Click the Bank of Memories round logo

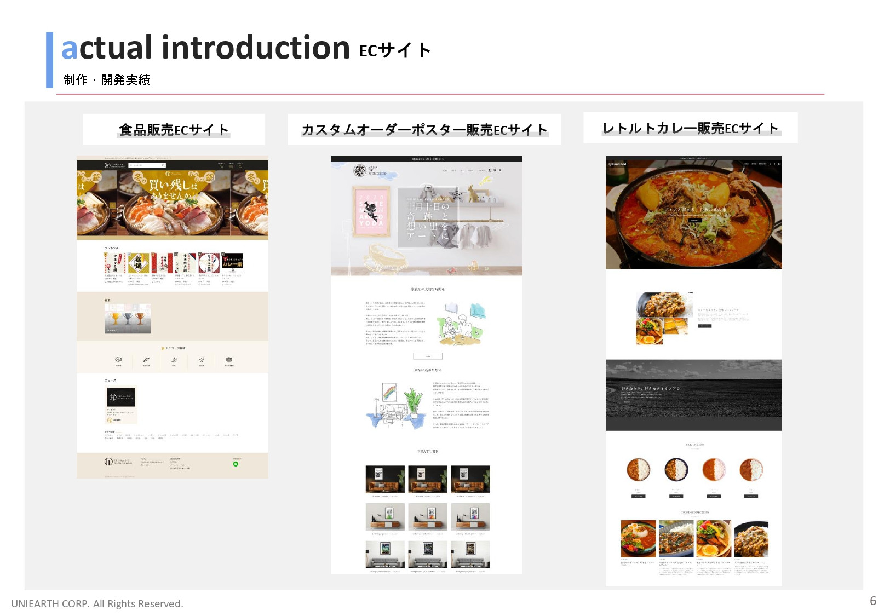point(360,171)
